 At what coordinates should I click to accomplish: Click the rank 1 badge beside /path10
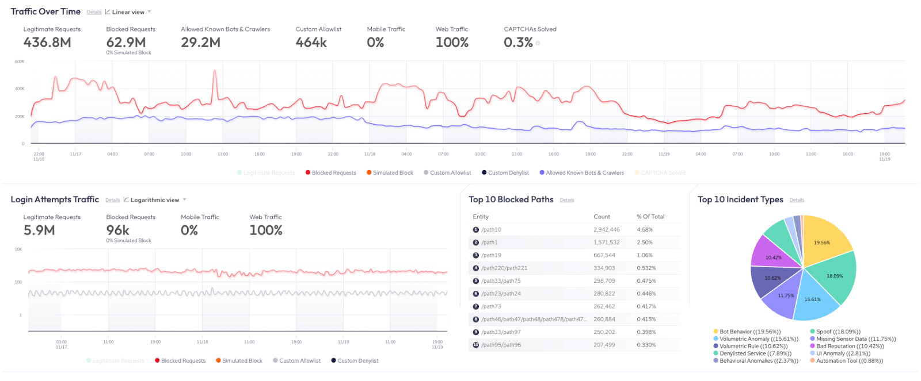pyautogui.click(x=475, y=230)
